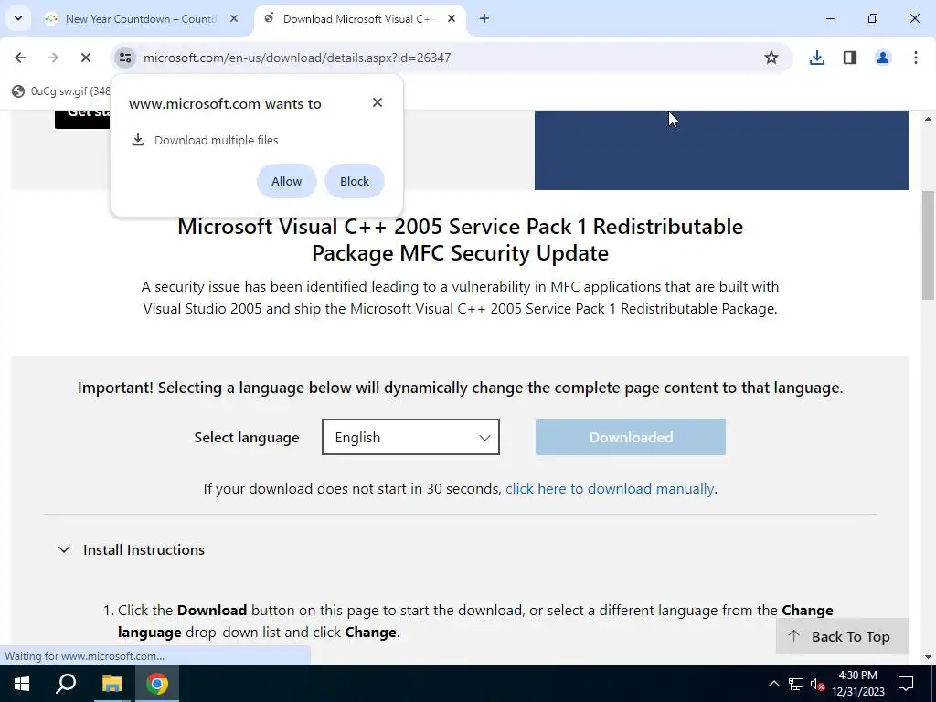Close the Download Microsoft Visual C++ tab
The width and height of the screenshot is (936, 702).
pyautogui.click(x=452, y=18)
